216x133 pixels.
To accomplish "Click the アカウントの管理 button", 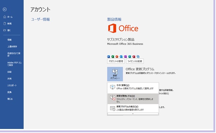I will pos(116,61).
